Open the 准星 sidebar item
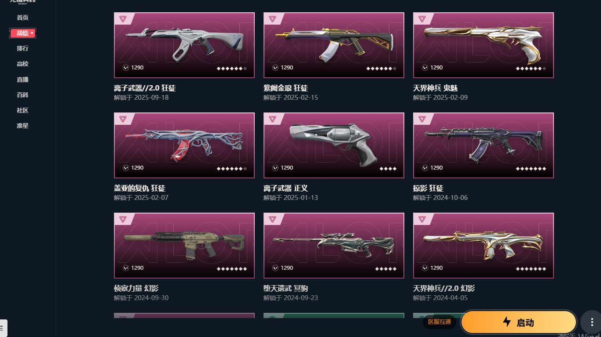The image size is (601, 337). (22, 126)
